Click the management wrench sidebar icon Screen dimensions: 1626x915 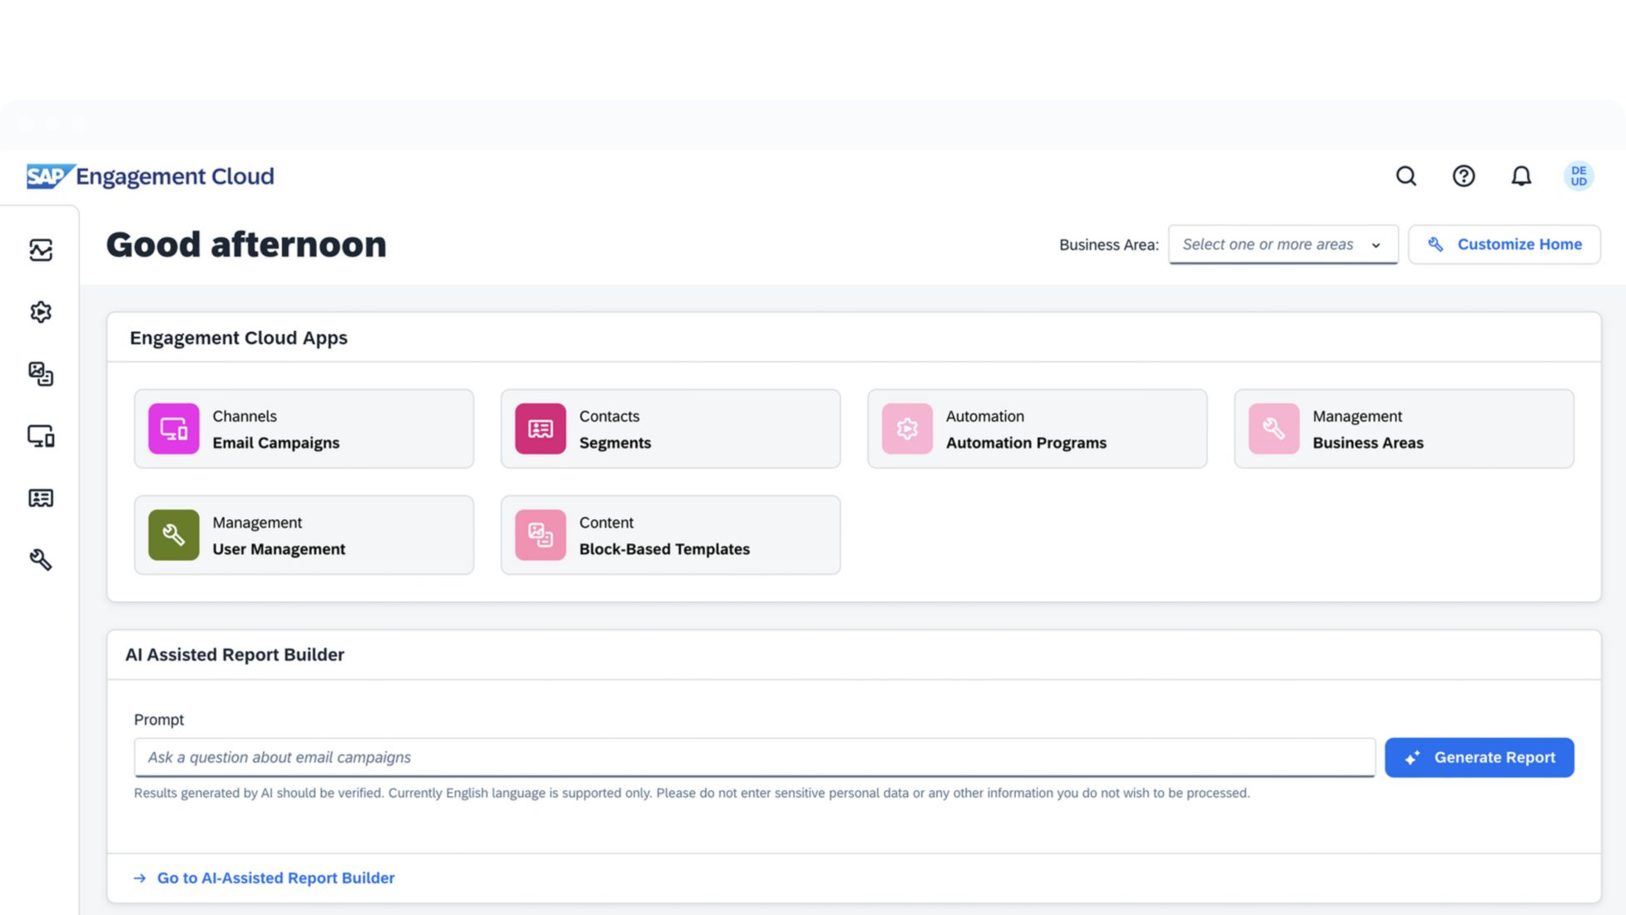click(40, 560)
